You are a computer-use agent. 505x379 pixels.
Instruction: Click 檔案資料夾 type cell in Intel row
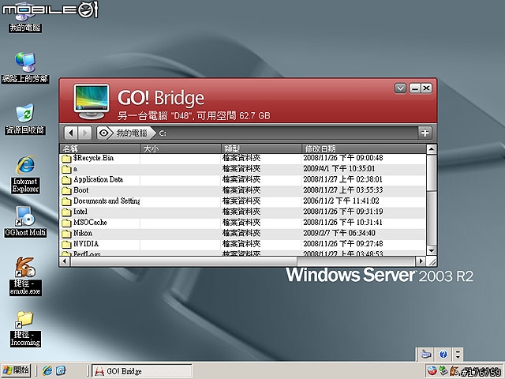[241, 212]
